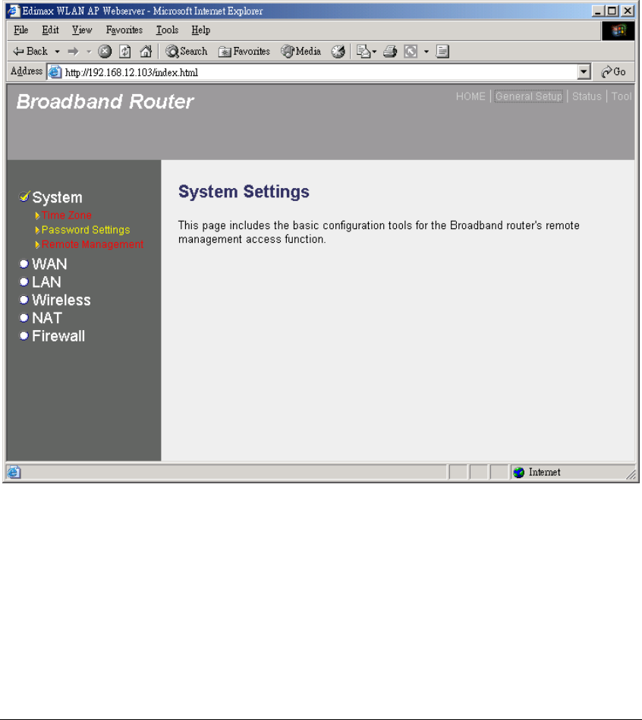Open the File menu

pyautogui.click(x=21, y=30)
